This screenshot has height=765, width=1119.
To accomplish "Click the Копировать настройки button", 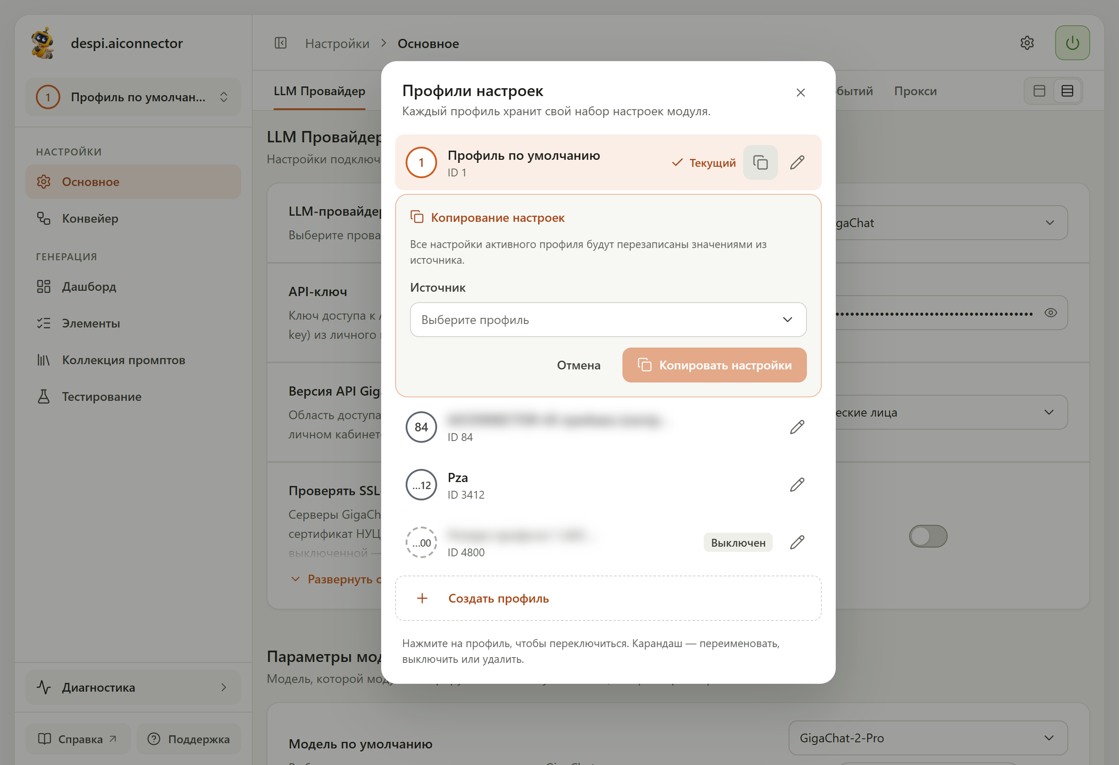I will (714, 365).
